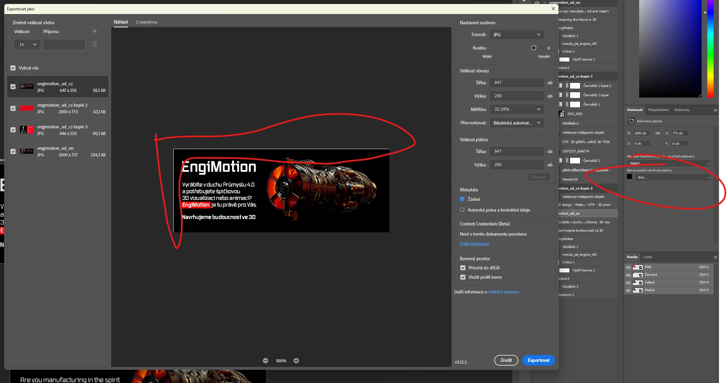Select the engimotion_ad_cz kopie 3 thumbnail
The height and width of the screenshot is (383, 728).
(x=27, y=130)
